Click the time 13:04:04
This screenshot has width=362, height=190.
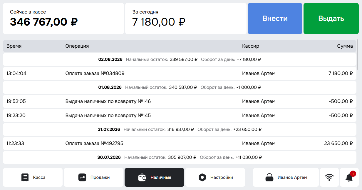pyautogui.click(x=16, y=73)
